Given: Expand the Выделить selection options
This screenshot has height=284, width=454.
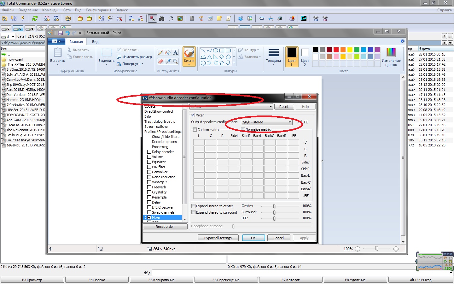Looking at the screenshot, I should pos(106,65).
